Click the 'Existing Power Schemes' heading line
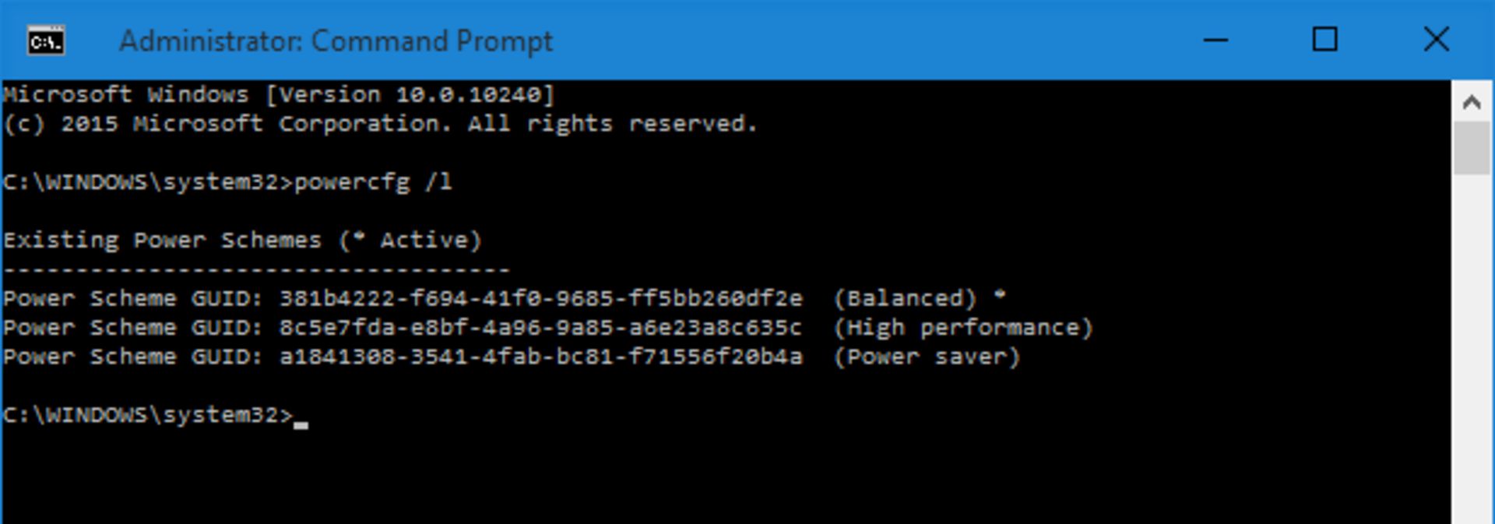The width and height of the screenshot is (1495, 524). pyautogui.click(x=242, y=241)
